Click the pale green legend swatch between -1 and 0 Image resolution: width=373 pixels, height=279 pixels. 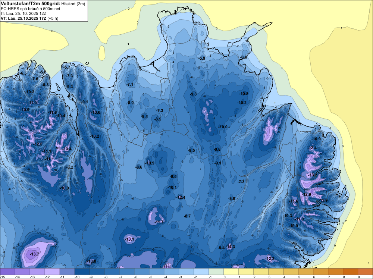[216, 272]
